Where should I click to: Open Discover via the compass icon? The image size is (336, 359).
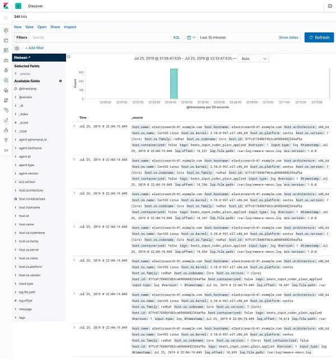point(6,30)
